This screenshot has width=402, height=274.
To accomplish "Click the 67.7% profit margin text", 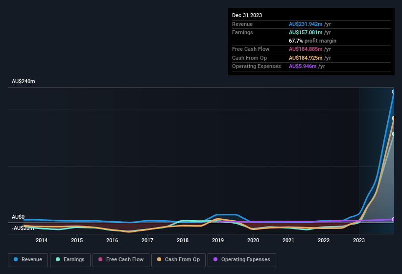I will click(312, 41).
